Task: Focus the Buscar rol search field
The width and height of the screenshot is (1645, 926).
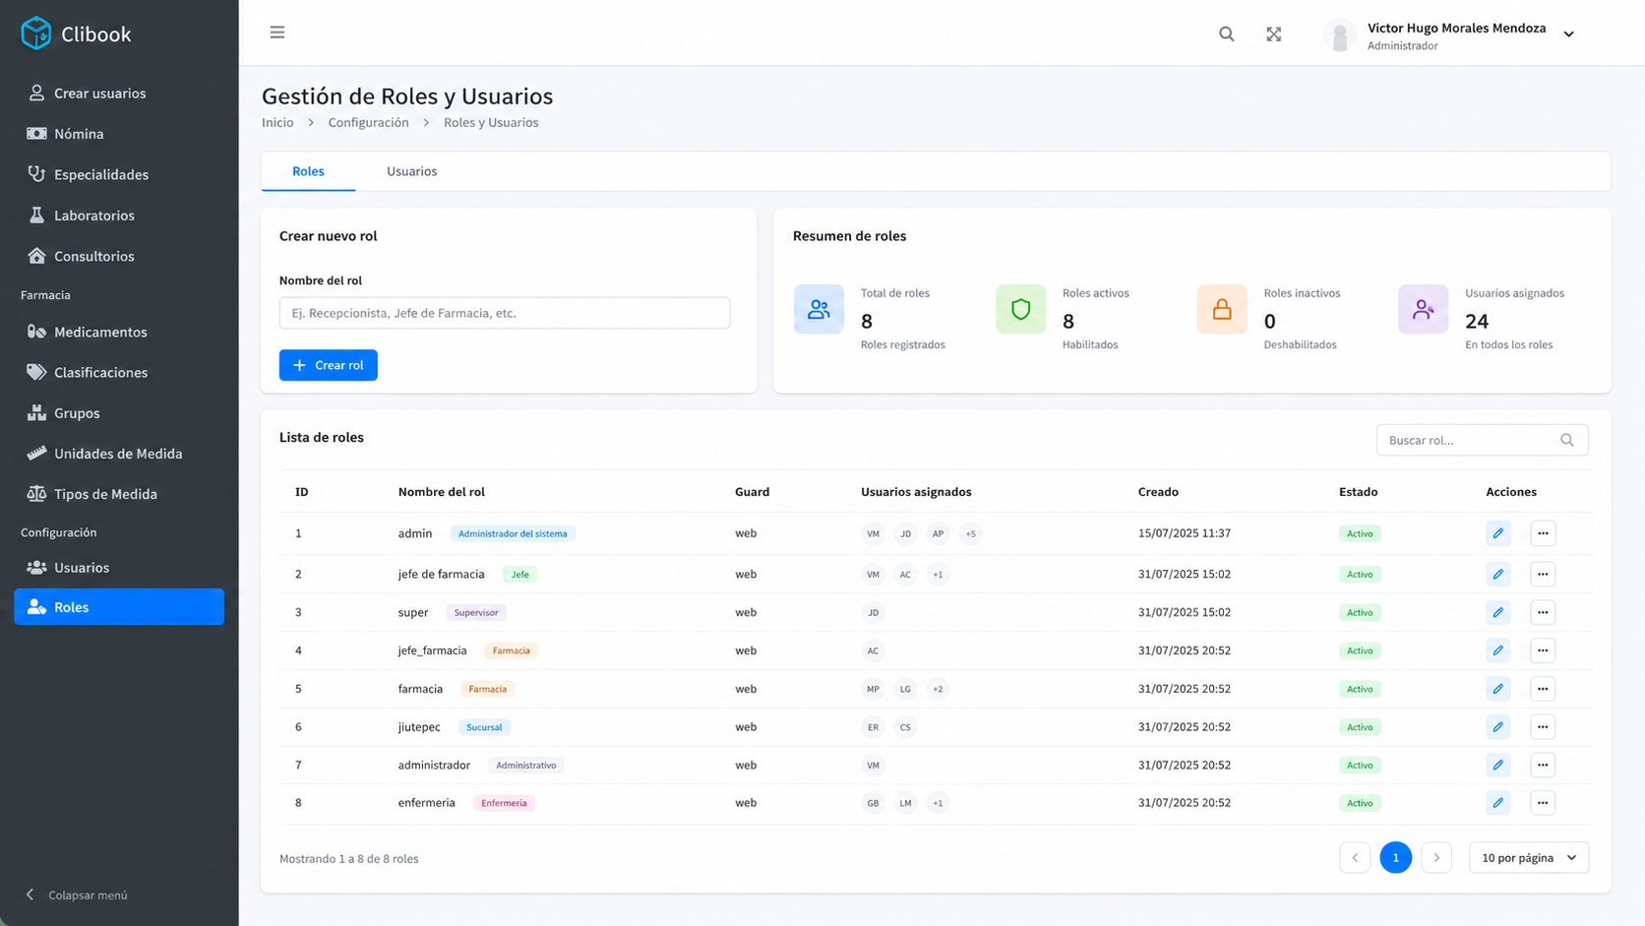Action: click(x=1482, y=440)
